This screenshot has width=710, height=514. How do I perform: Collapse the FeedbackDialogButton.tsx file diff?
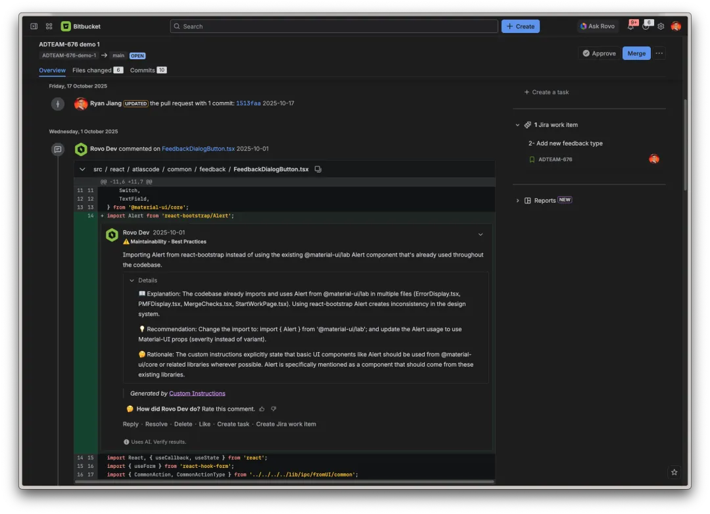point(82,169)
